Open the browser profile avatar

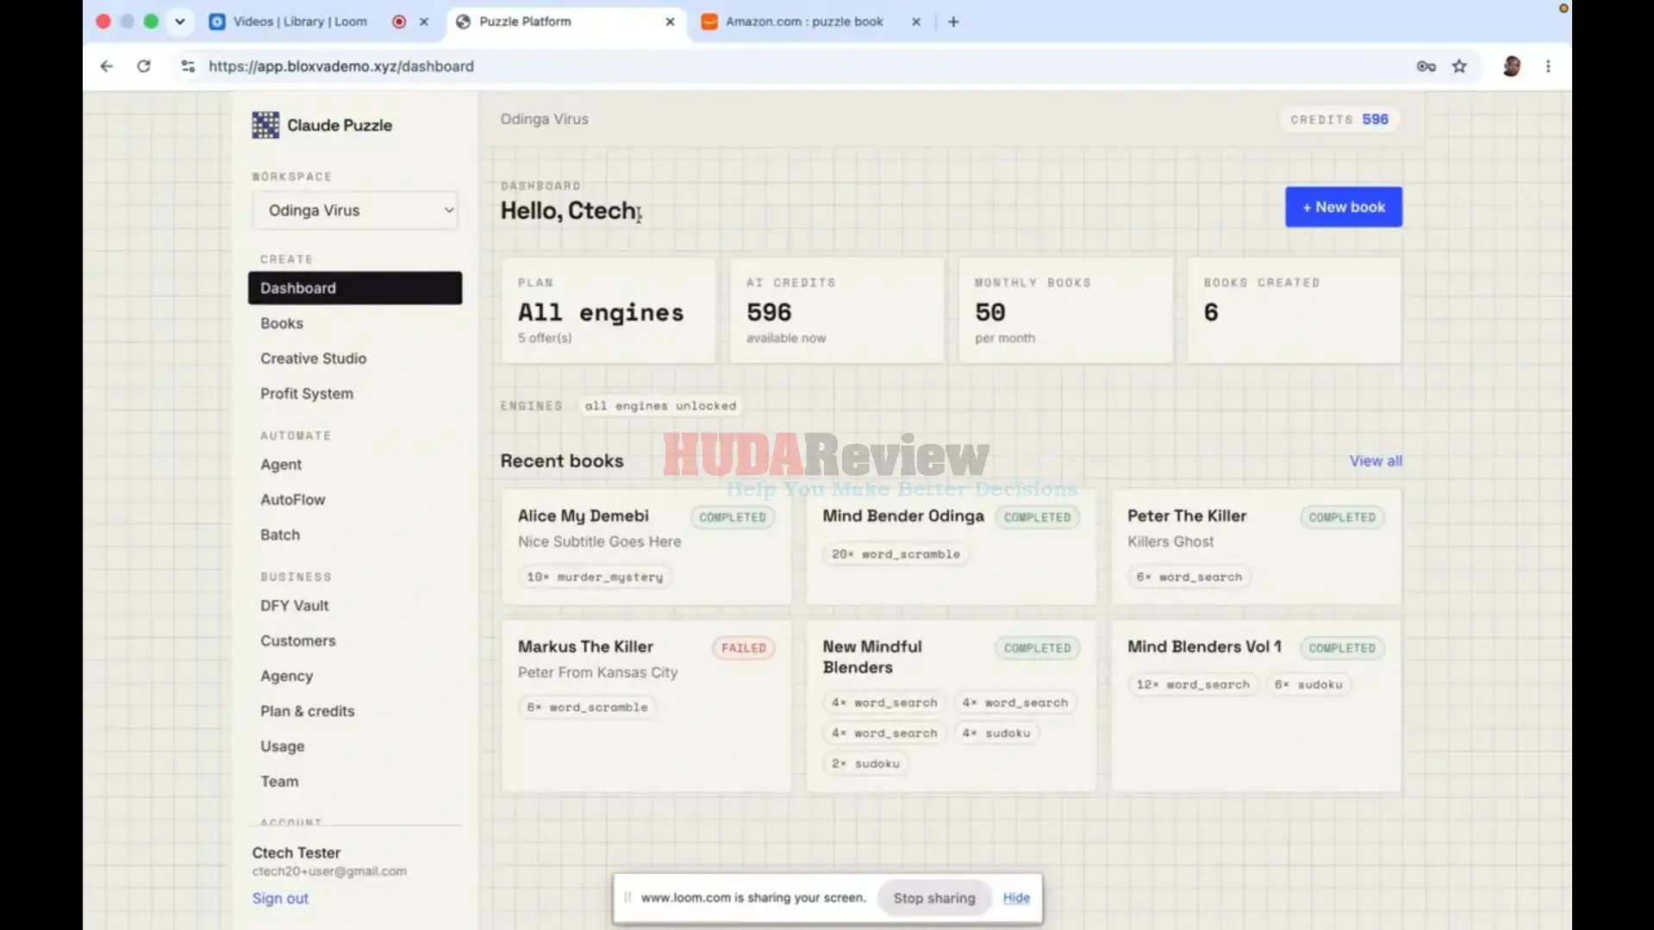pos(1511,66)
